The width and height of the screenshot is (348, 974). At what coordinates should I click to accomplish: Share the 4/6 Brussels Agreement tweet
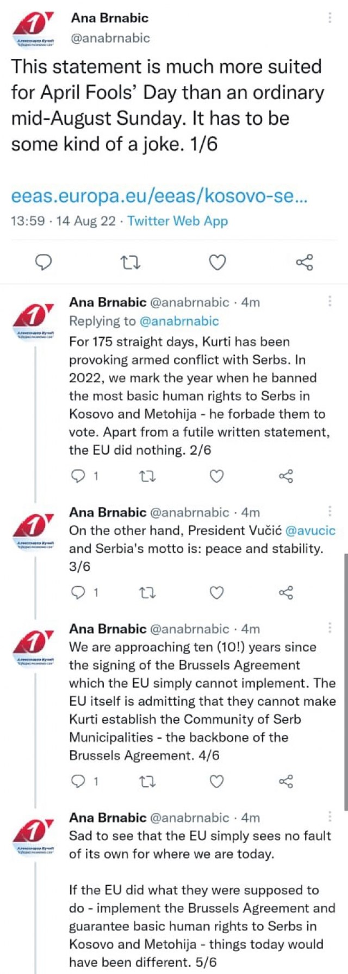point(286,782)
